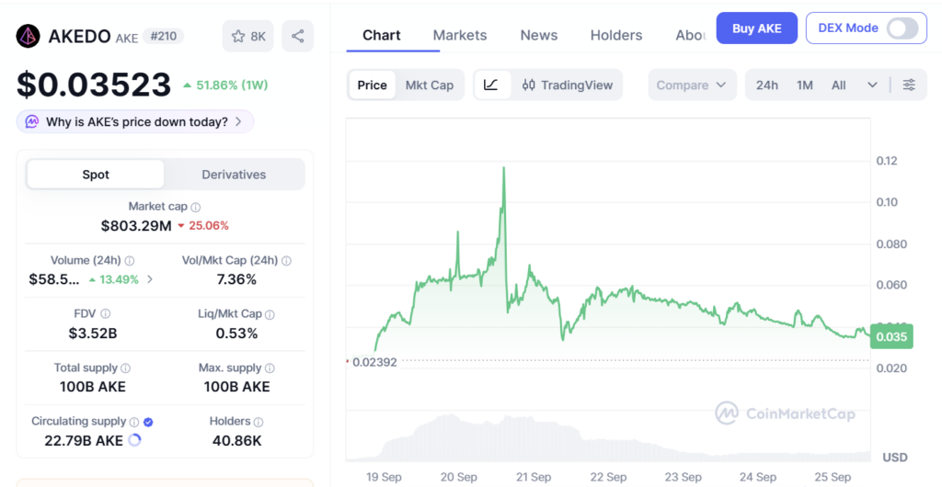Click the 0.53% Liq/Mkt Cap value
This screenshot has width=942, height=487.
[x=236, y=334]
